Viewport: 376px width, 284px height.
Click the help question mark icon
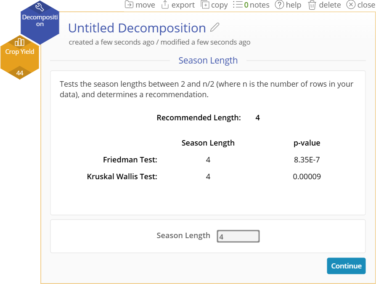pyautogui.click(x=279, y=5)
